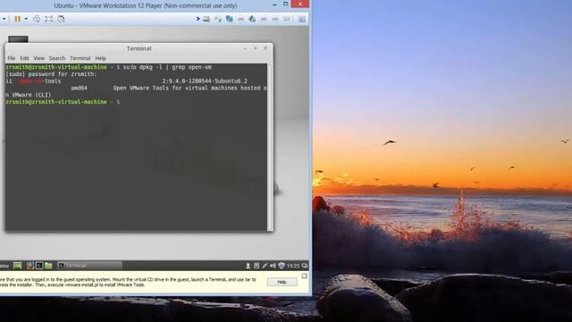Image resolution: width=572 pixels, height=322 pixels.
Task: Open the File menu in Terminal
Action: [x=12, y=58]
